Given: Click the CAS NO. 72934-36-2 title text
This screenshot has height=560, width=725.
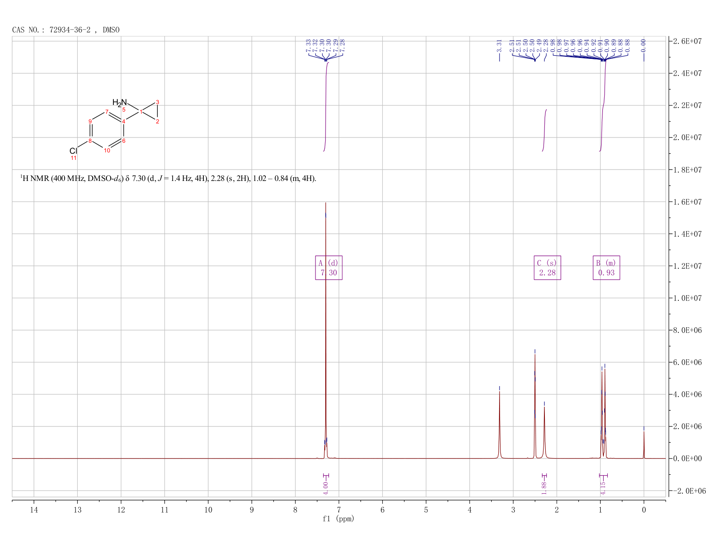Looking at the screenshot, I should pyautogui.click(x=66, y=30).
